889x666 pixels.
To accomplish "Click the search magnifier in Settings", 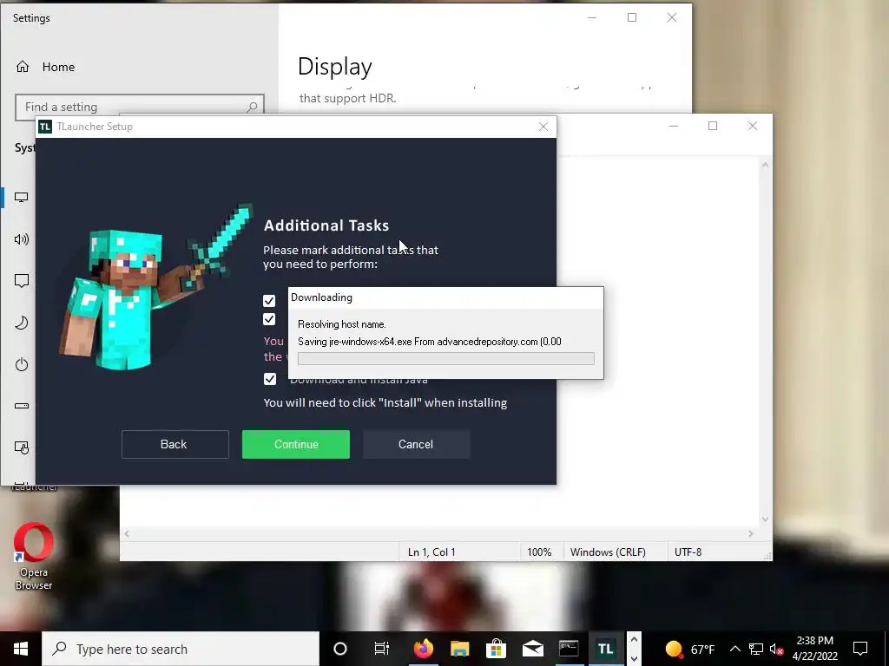I will click(253, 107).
